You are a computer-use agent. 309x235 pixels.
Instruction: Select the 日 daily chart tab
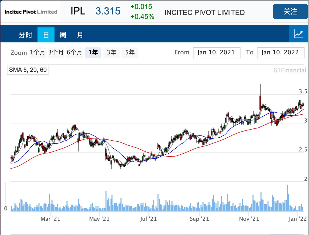pyautogui.click(x=46, y=35)
